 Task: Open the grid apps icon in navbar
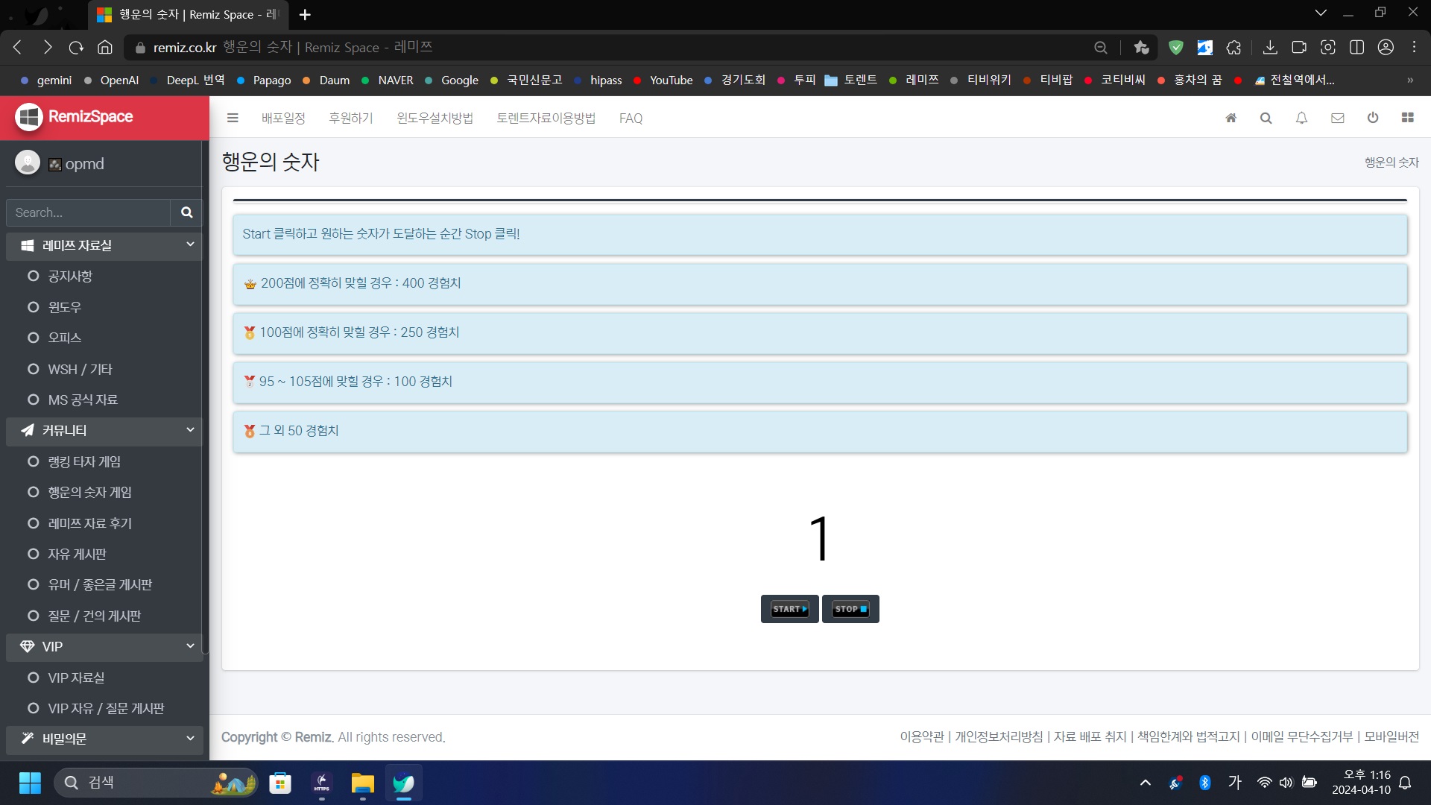click(x=1407, y=118)
